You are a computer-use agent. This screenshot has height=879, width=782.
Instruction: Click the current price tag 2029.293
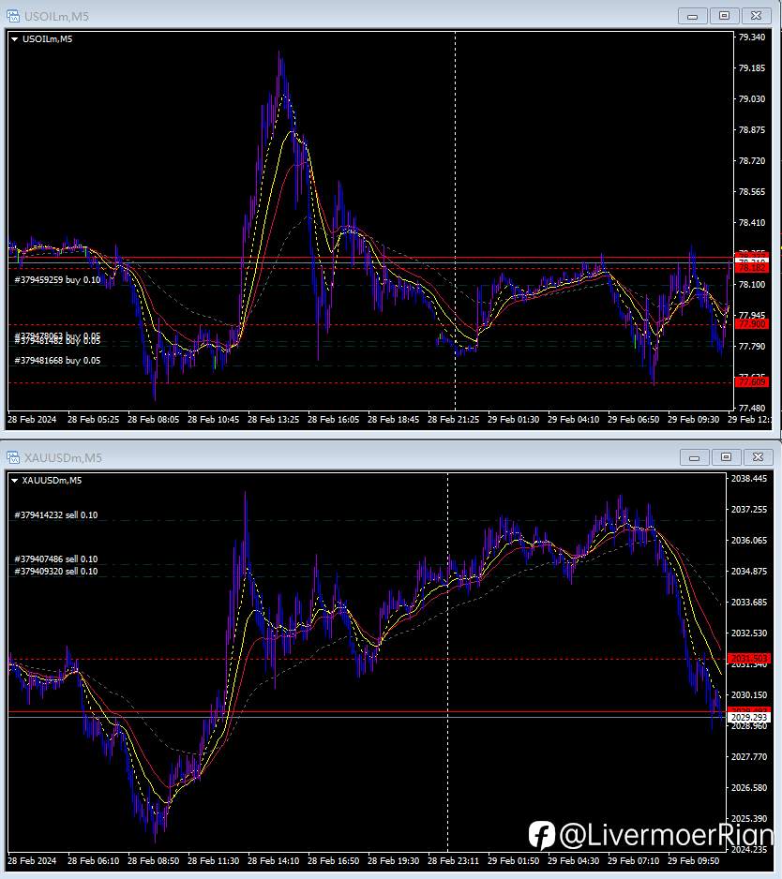point(749,717)
